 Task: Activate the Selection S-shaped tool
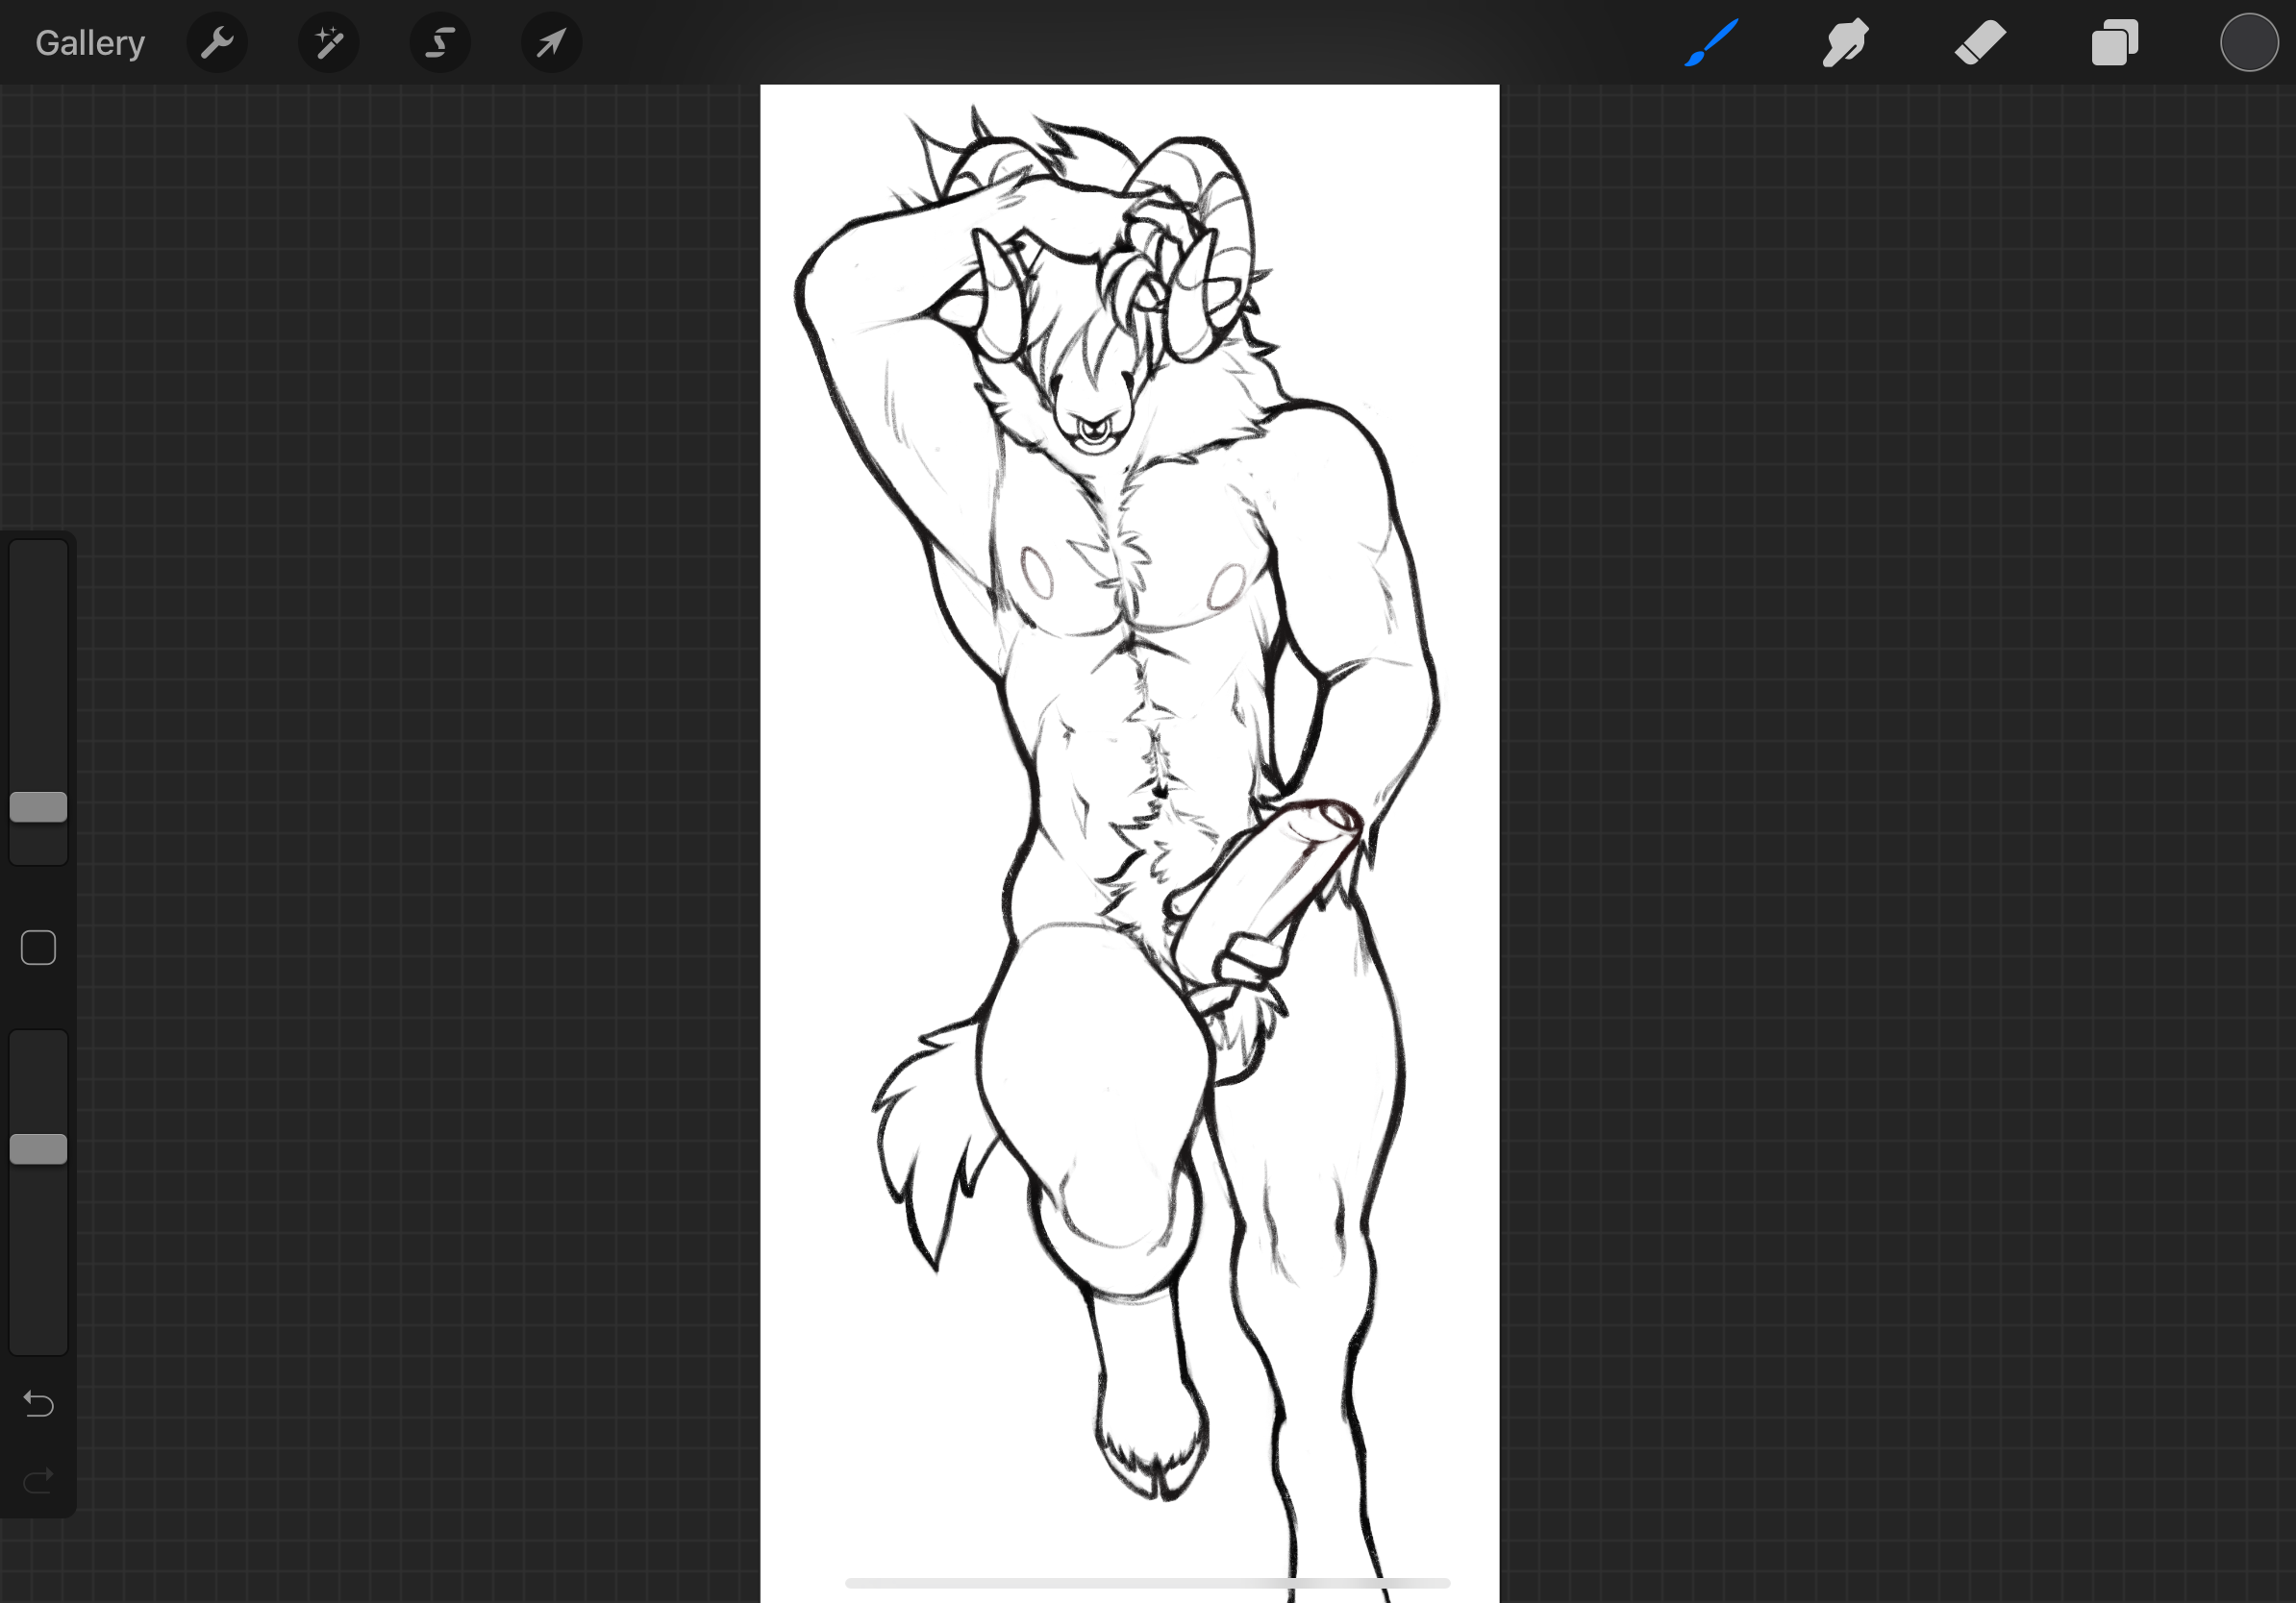(x=440, y=43)
